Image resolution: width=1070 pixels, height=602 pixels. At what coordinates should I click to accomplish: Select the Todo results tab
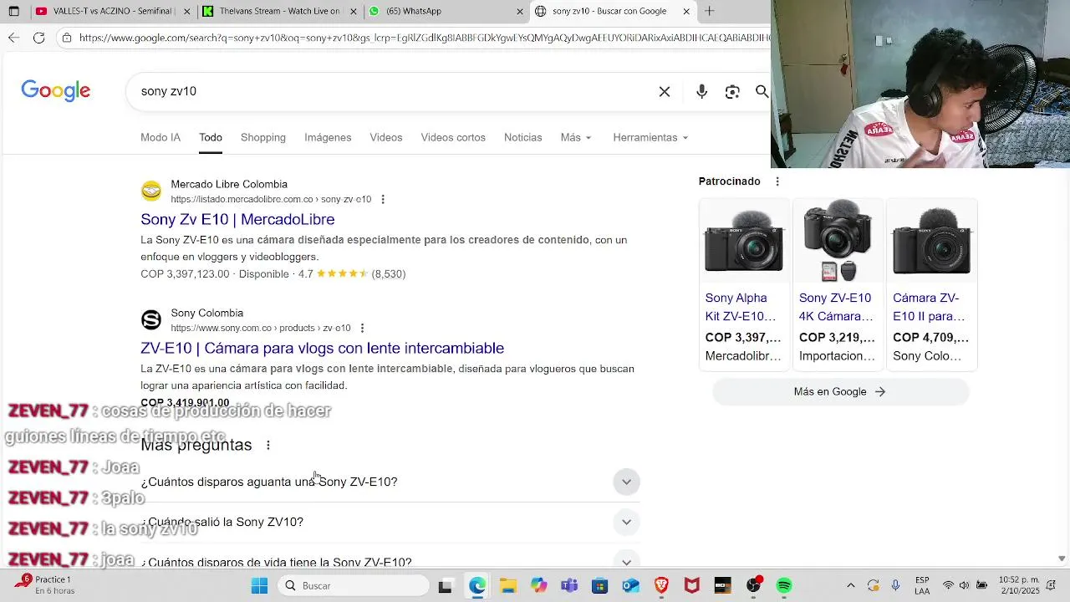tap(211, 138)
